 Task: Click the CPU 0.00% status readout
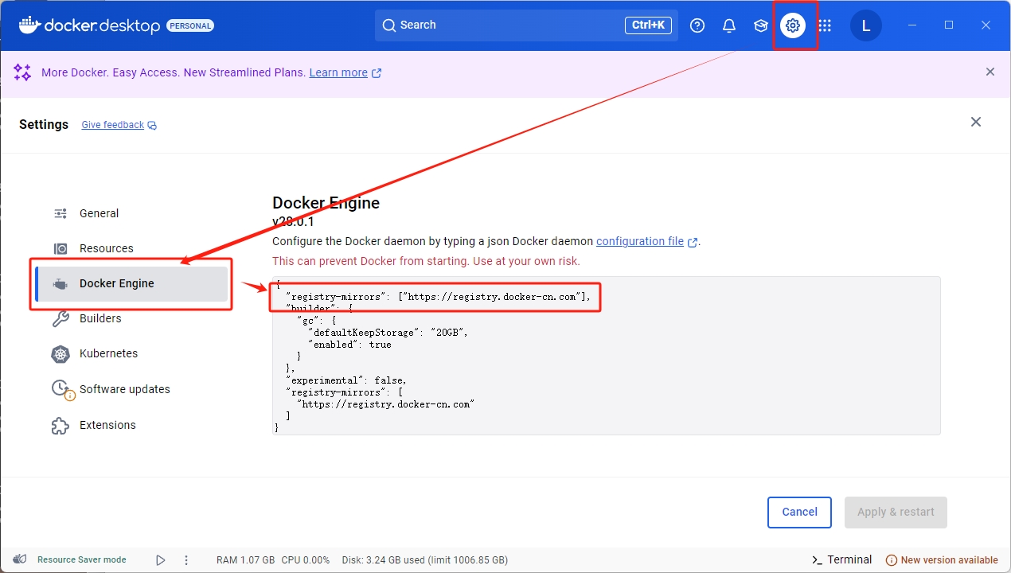coord(305,560)
